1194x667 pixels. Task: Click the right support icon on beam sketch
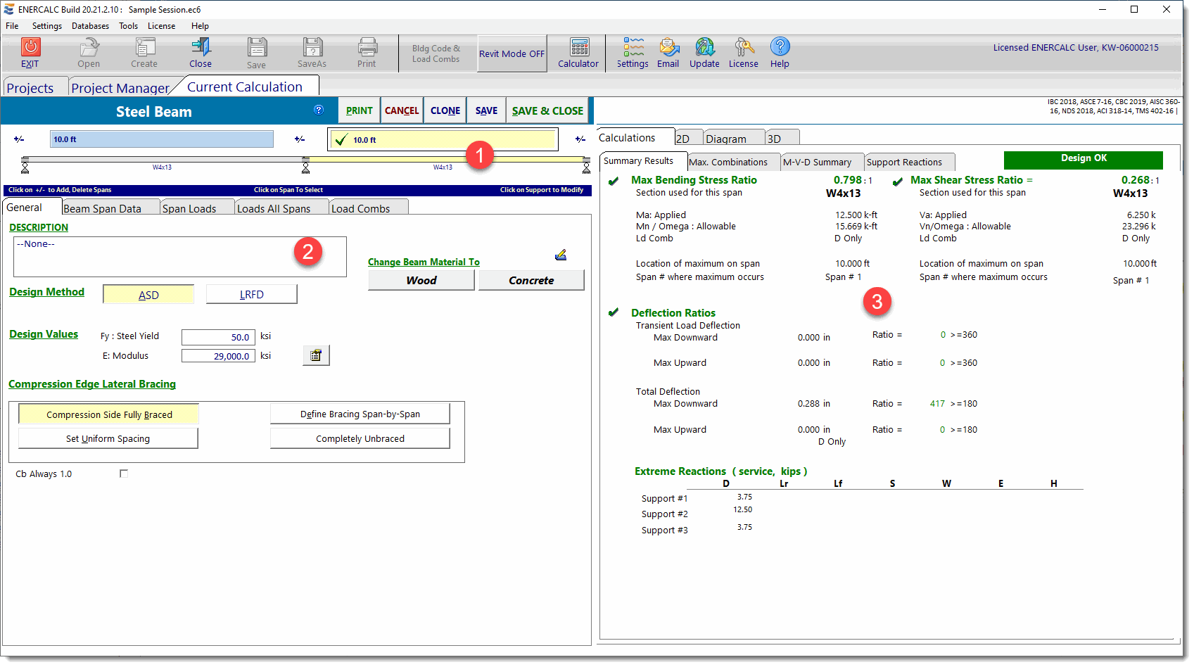click(x=586, y=167)
